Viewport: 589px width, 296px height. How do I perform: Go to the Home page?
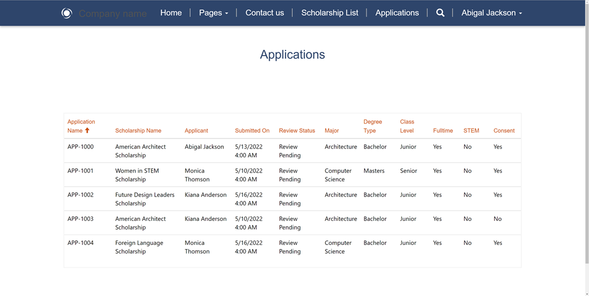click(x=171, y=13)
